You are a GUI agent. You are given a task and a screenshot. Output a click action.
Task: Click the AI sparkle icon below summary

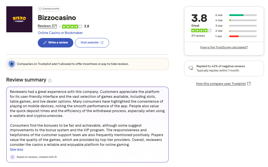[13, 157]
